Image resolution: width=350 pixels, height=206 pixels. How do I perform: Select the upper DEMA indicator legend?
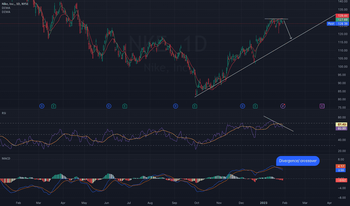coord(6,8)
